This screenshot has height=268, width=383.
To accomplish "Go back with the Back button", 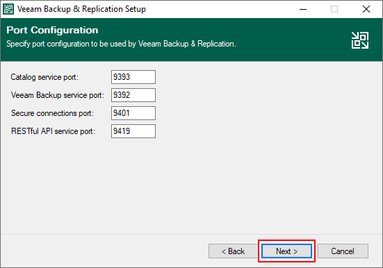I will click(x=234, y=251).
